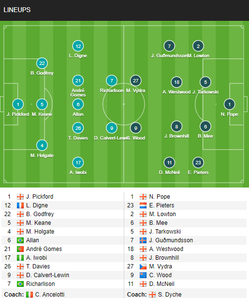
Task: Select A. Westwood's number 18 marker
Action: point(176,82)
